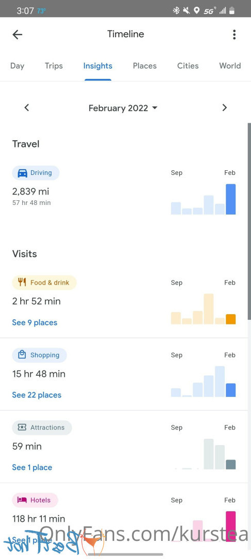Open the February 2022 month dropdown

122,108
